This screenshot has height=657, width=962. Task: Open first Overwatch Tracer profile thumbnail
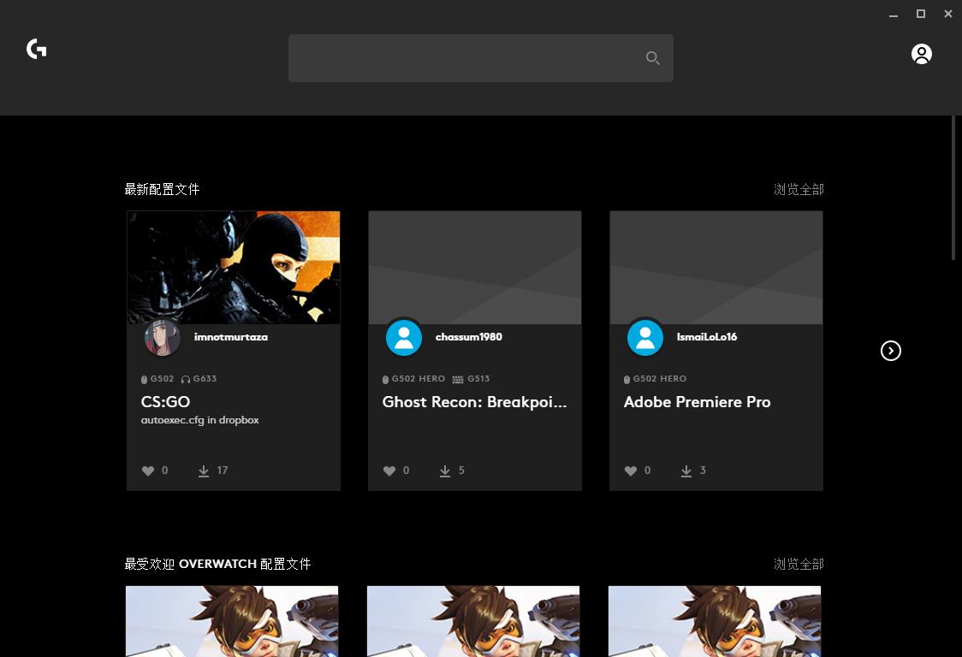point(232,621)
